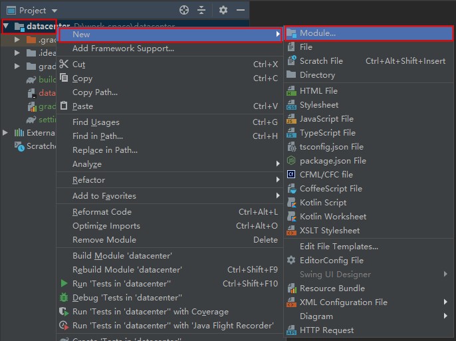Screen dimensions: 456x341
Task: Click the Scratch File icon
Action: click(291, 61)
